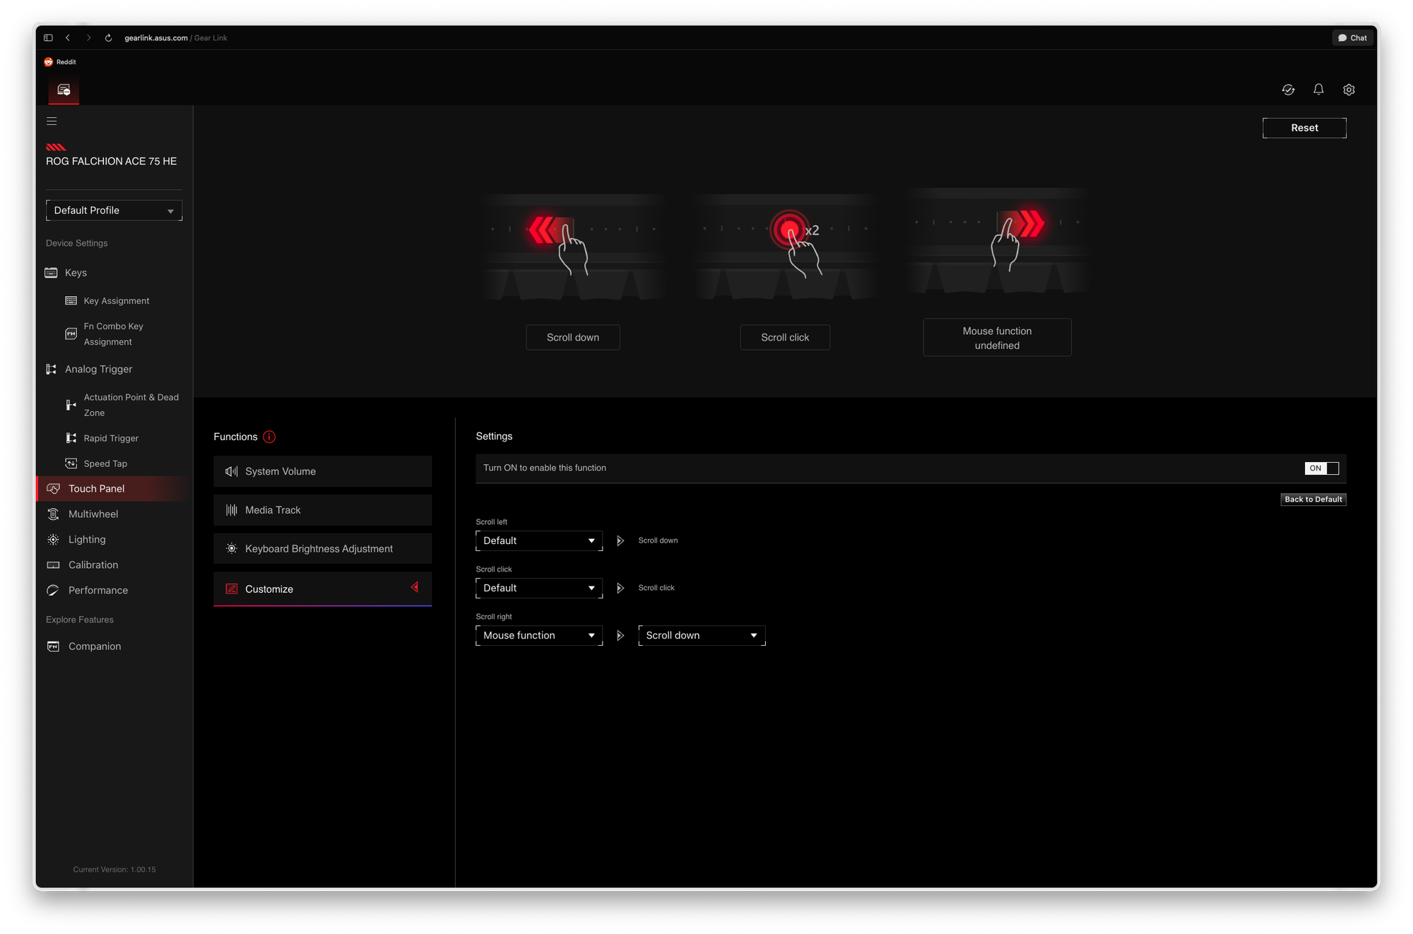Viewport: 1413px width, 934px height.
Task: Click the Reset button
Action: click(x=1303, y=128)
